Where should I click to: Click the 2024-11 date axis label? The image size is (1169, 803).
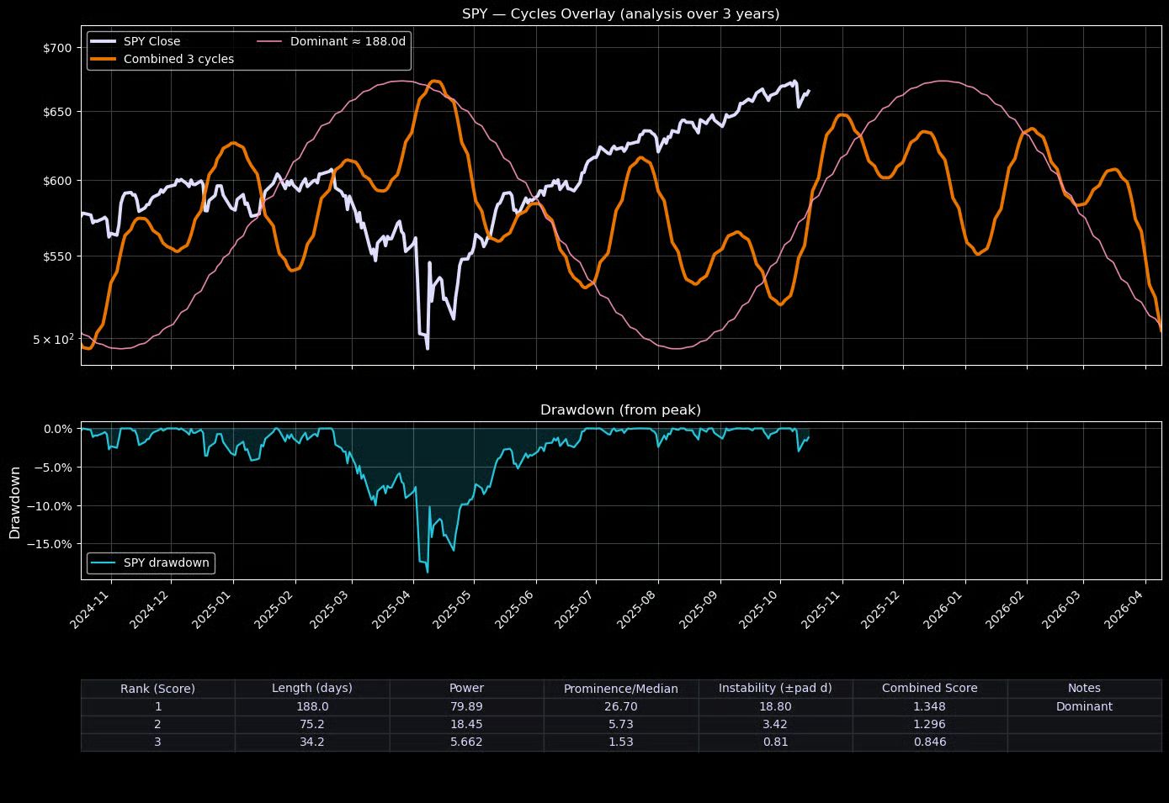tap(89, 609)
